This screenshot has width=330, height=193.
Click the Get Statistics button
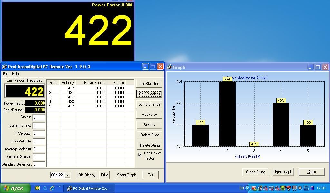pos(149,84)
